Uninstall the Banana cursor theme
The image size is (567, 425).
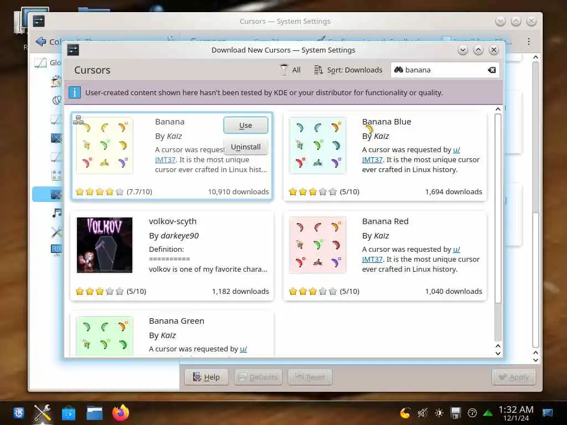pyautogui.click(x=245, y=147)
